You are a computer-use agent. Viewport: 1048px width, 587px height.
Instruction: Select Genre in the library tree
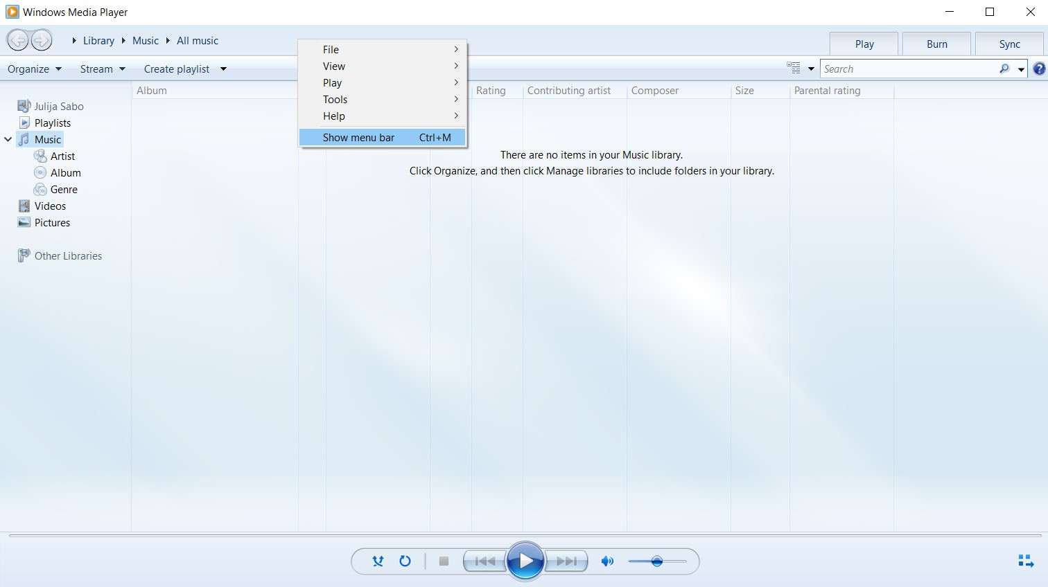64,189
